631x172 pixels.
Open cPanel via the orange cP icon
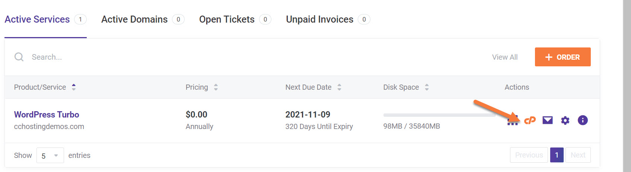[530, 120]
